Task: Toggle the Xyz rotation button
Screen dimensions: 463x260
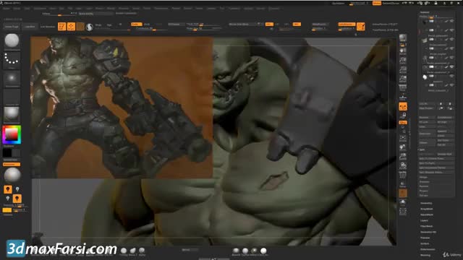Action: [403, 122]
